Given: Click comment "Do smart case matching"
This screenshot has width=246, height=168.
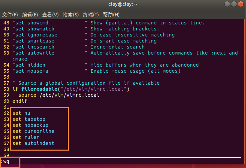Looking at the screenshot, I should [x=123, y=41].
